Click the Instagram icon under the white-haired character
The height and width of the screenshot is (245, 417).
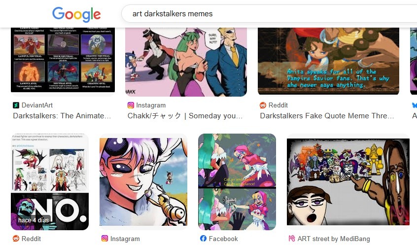coord(105,239)
